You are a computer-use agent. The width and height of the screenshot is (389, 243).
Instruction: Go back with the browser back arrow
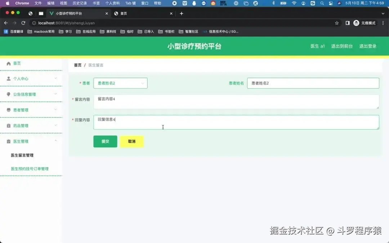coord(6,23)
